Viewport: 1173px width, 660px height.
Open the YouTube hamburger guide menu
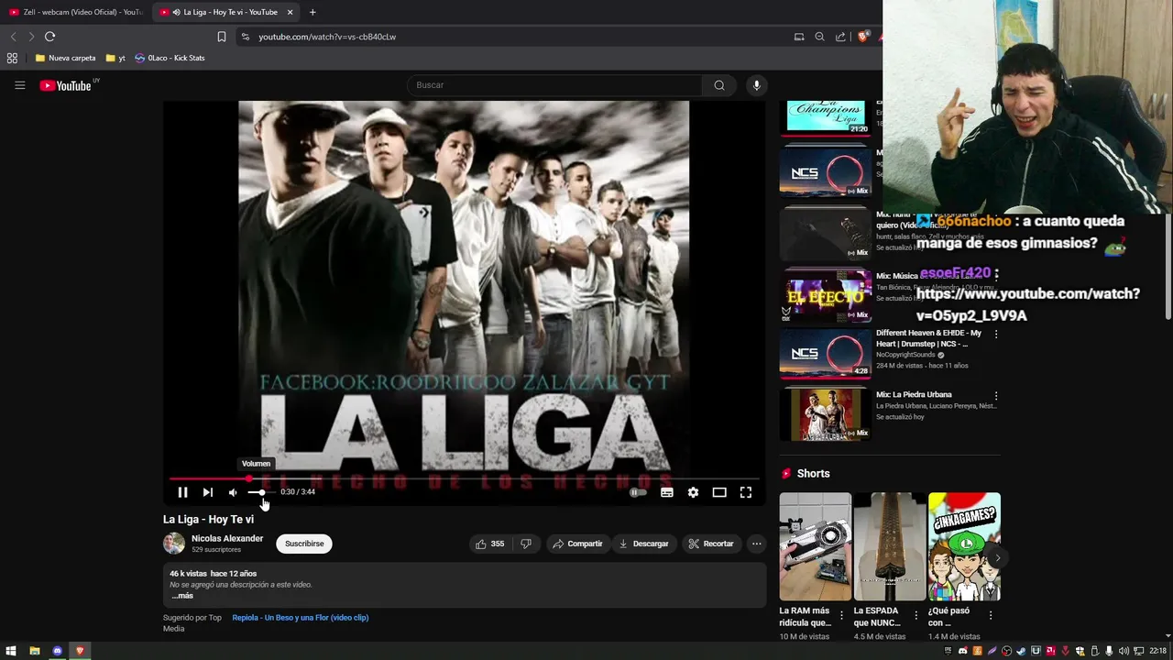tap(19, 85)
